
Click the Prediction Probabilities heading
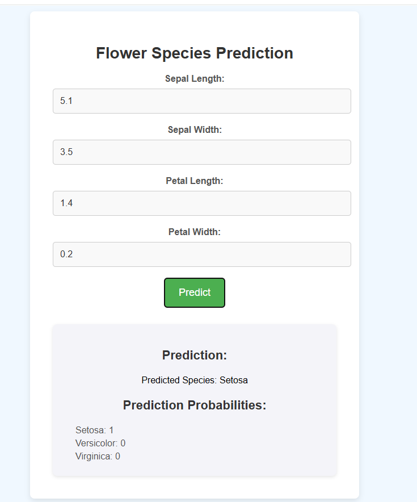pos(195,405)
